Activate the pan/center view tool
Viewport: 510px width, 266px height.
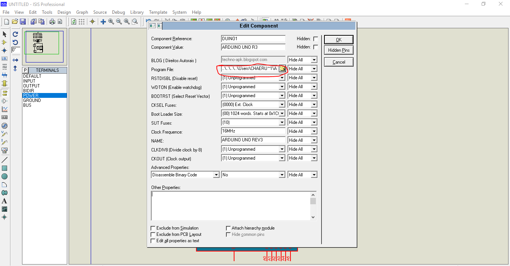click(103, 22)
